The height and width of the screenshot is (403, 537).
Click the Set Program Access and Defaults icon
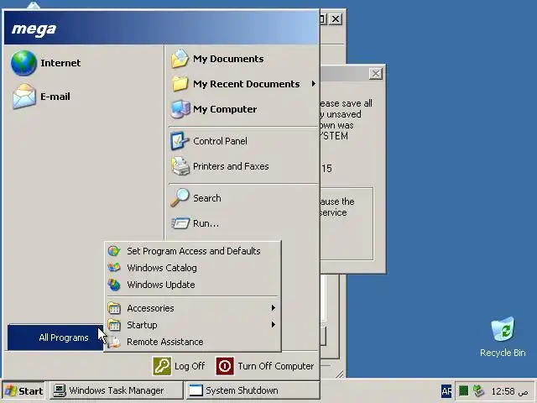(114, 251)
